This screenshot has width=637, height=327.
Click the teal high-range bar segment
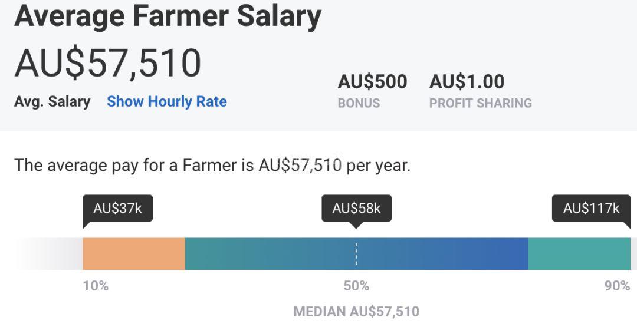point(579,254)
